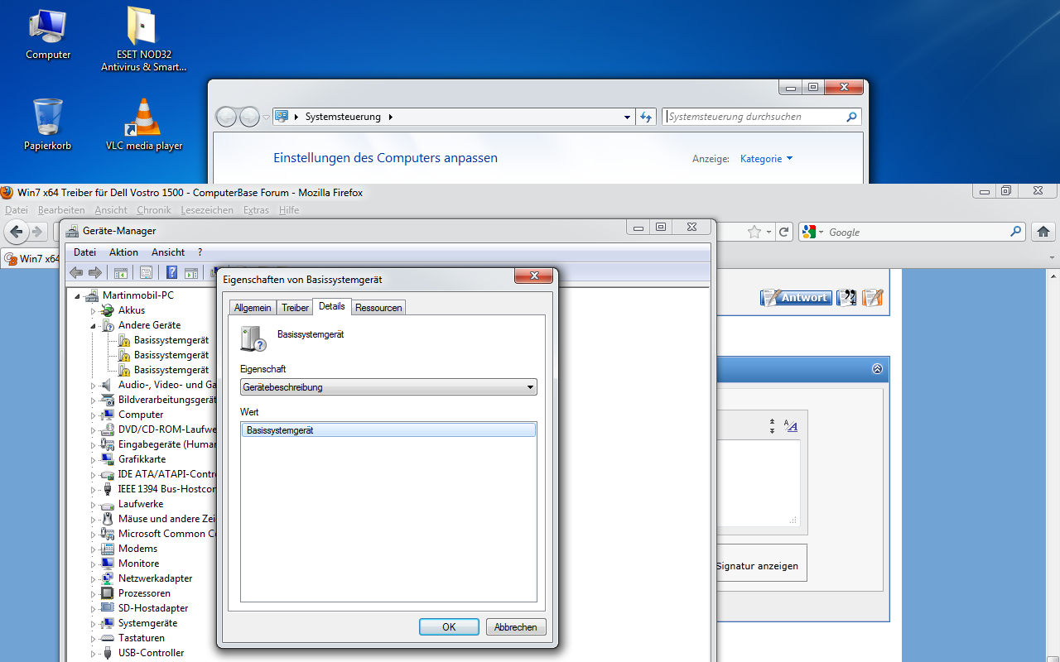Open the Eigenschaft dropdown showing Gerätebeschreibung
The image size is (1060, 662).
388,387
